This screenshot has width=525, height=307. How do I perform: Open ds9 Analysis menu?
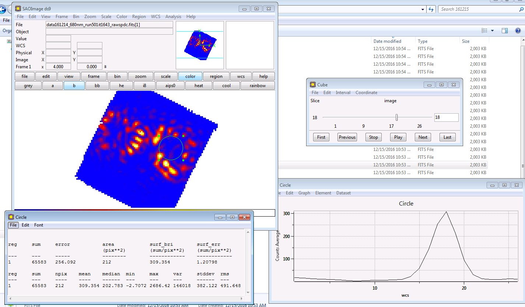(173, 17)
